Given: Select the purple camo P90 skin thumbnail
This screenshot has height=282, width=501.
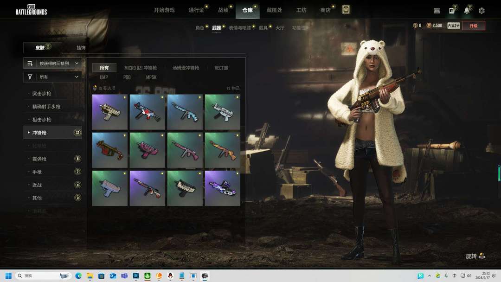Looking at the screenshot, I should [x=222, y=188].
